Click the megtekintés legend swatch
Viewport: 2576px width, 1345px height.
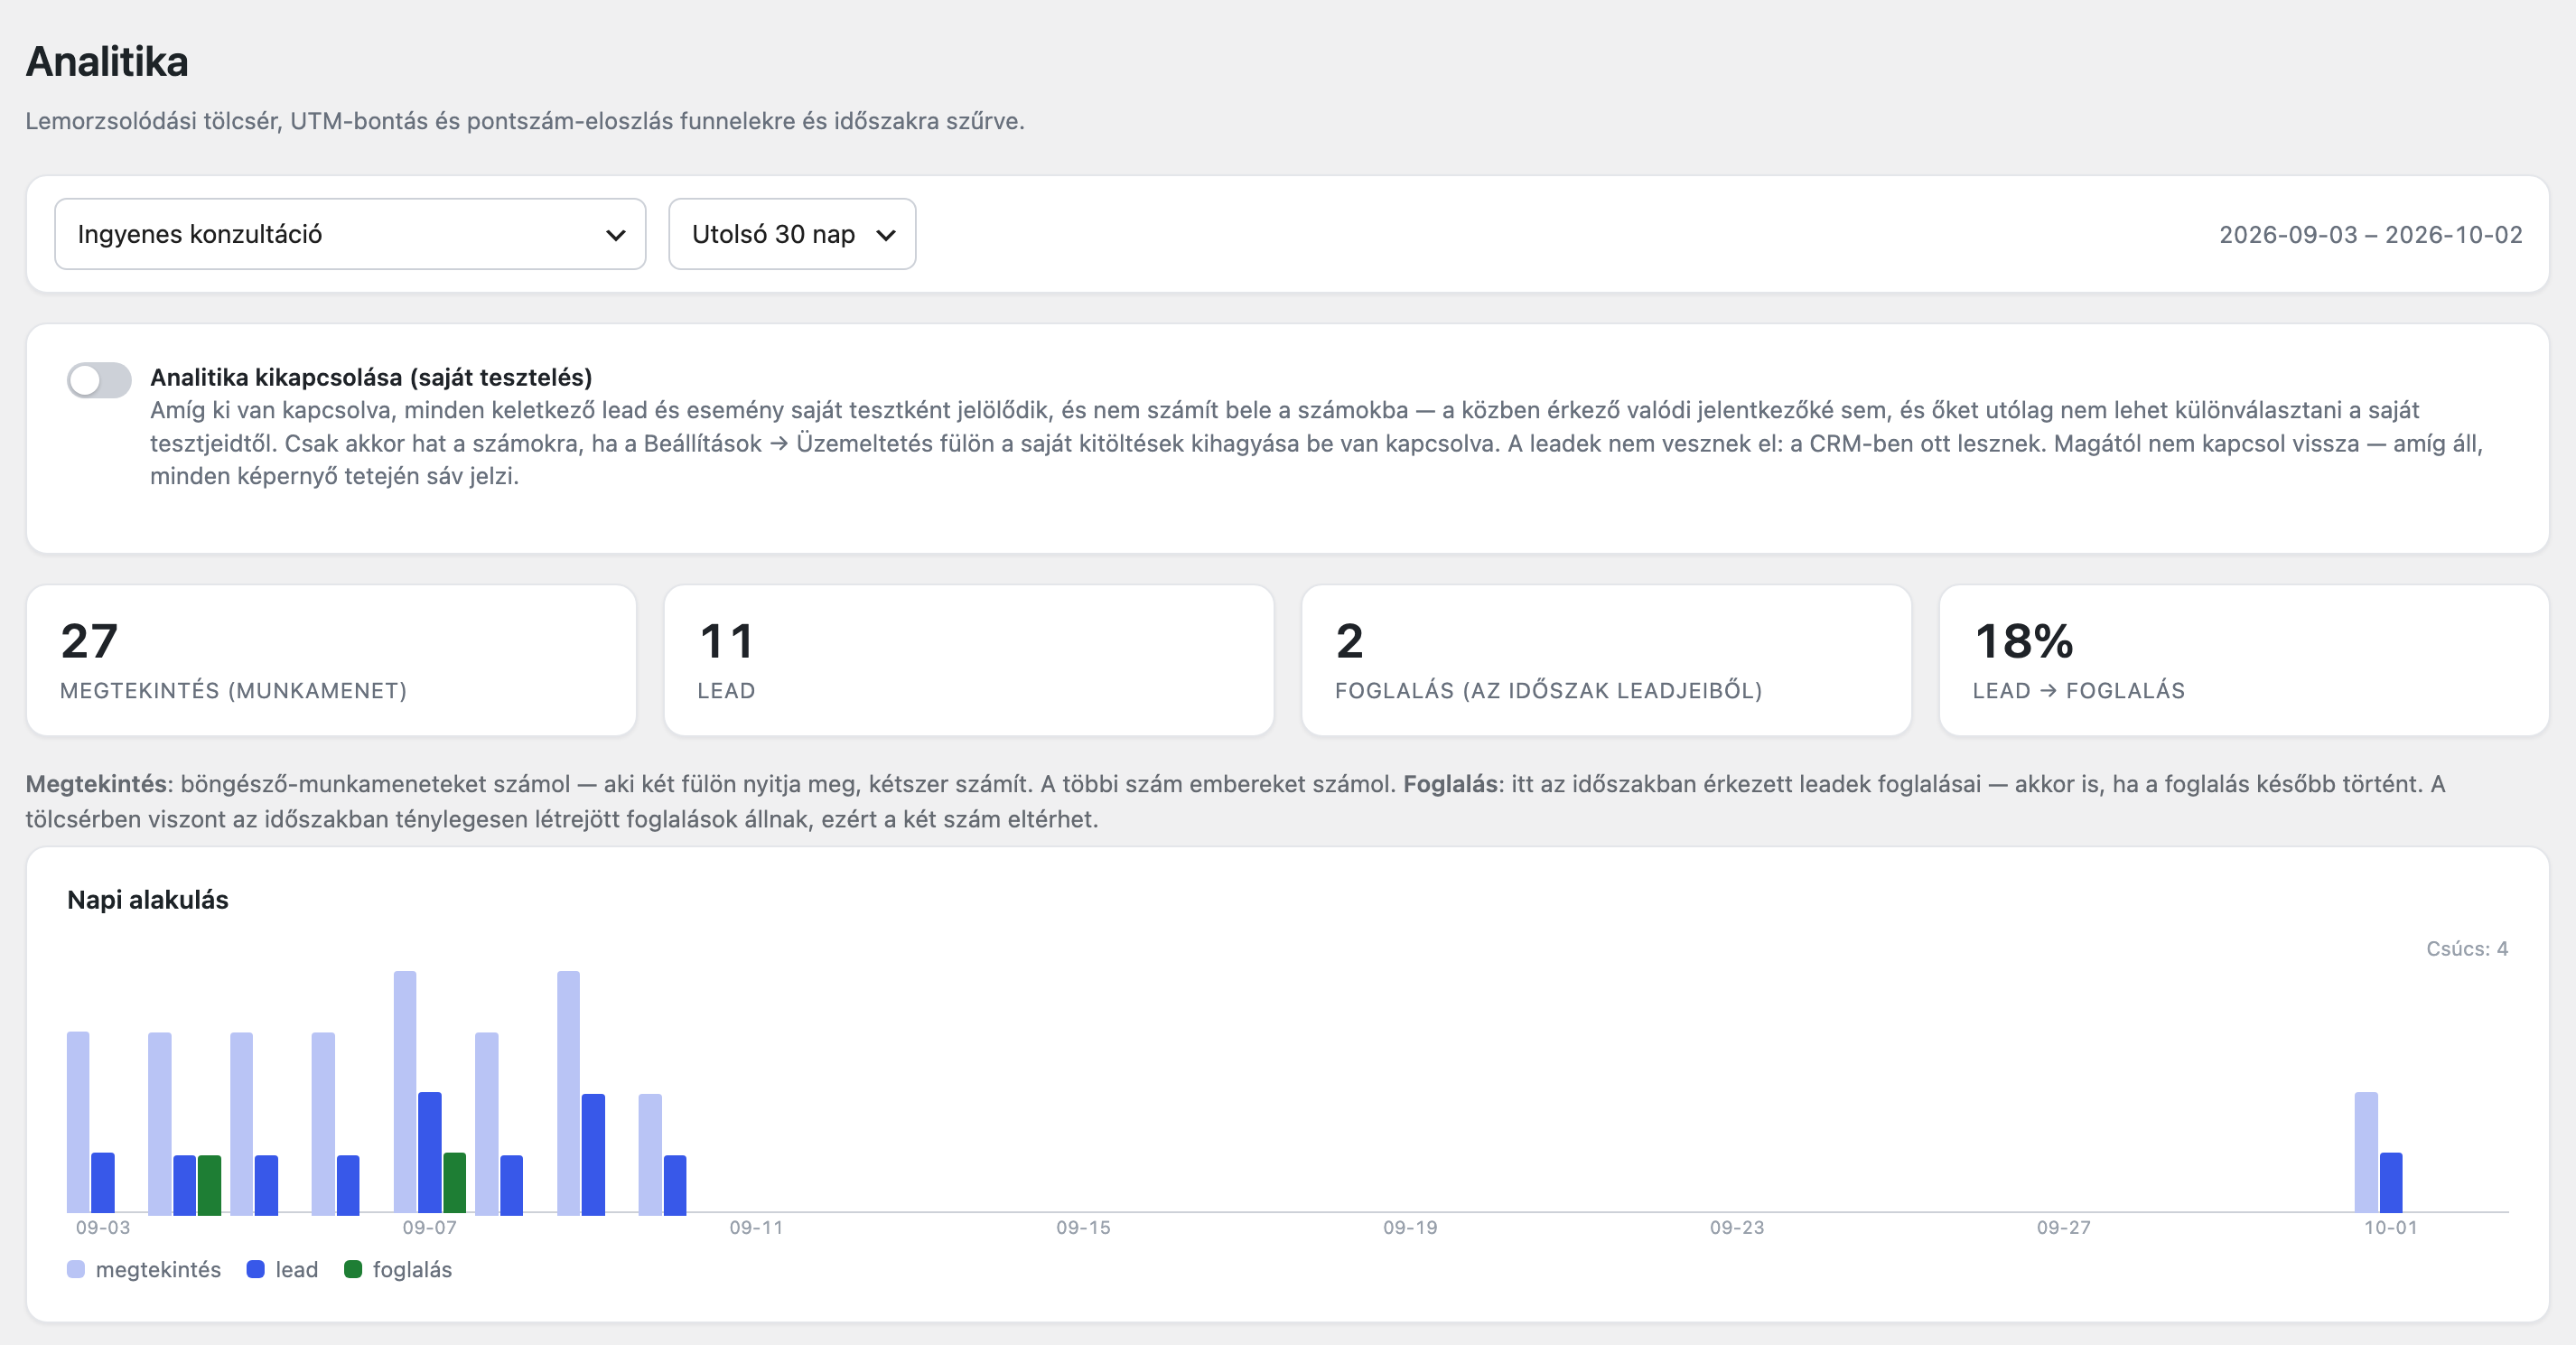(76, 1269)
